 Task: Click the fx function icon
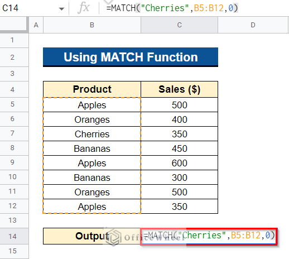click(84, 8)
